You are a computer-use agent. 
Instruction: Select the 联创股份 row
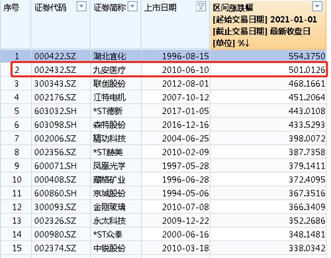pos(164,84)
